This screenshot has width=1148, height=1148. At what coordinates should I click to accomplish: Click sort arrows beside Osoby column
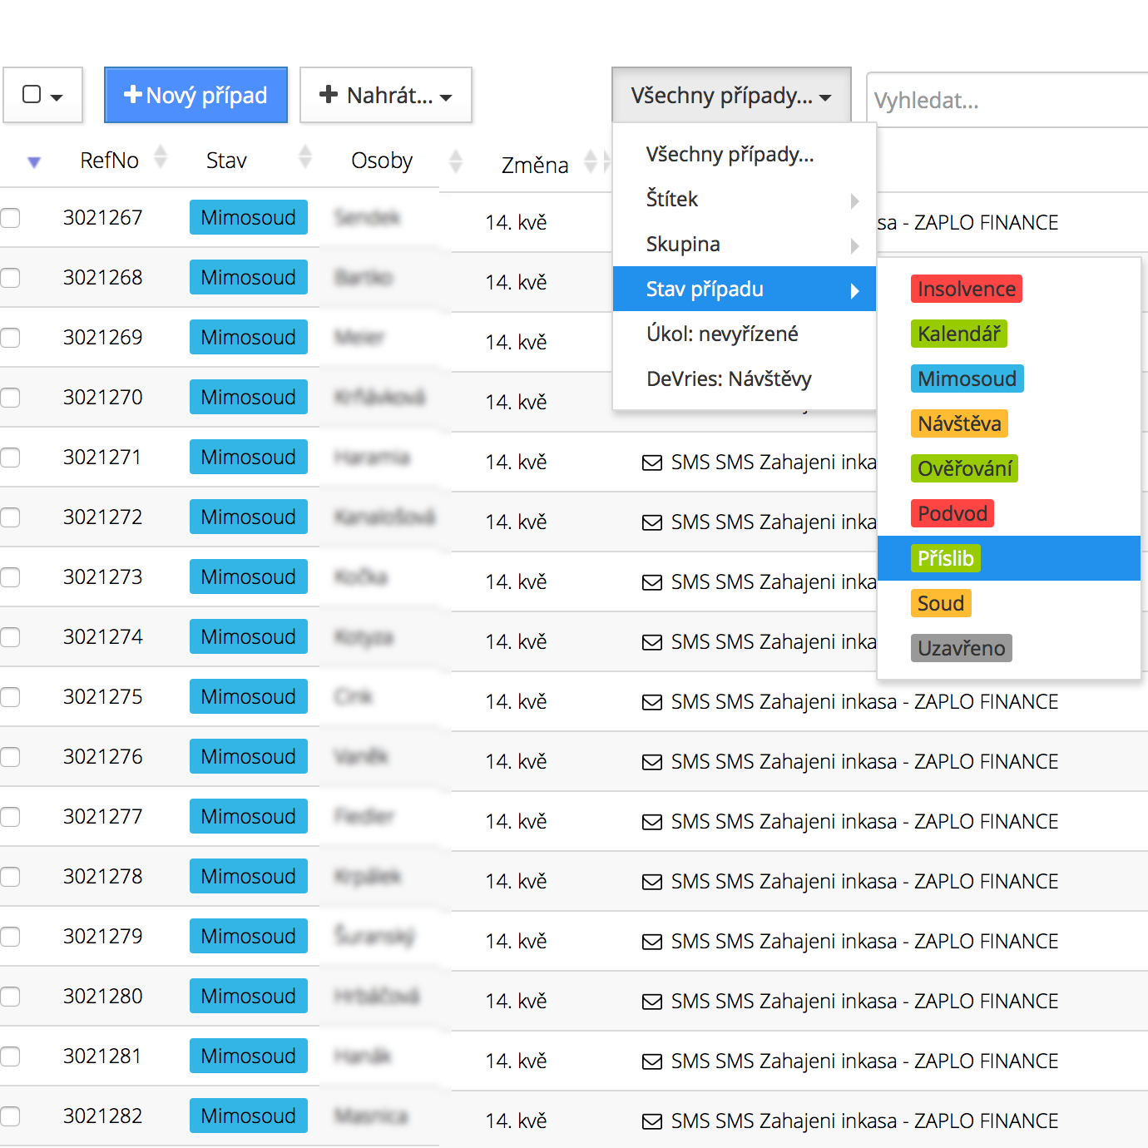[455, 161]
